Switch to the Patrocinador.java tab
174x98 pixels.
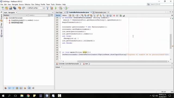(x=100, y=13)
